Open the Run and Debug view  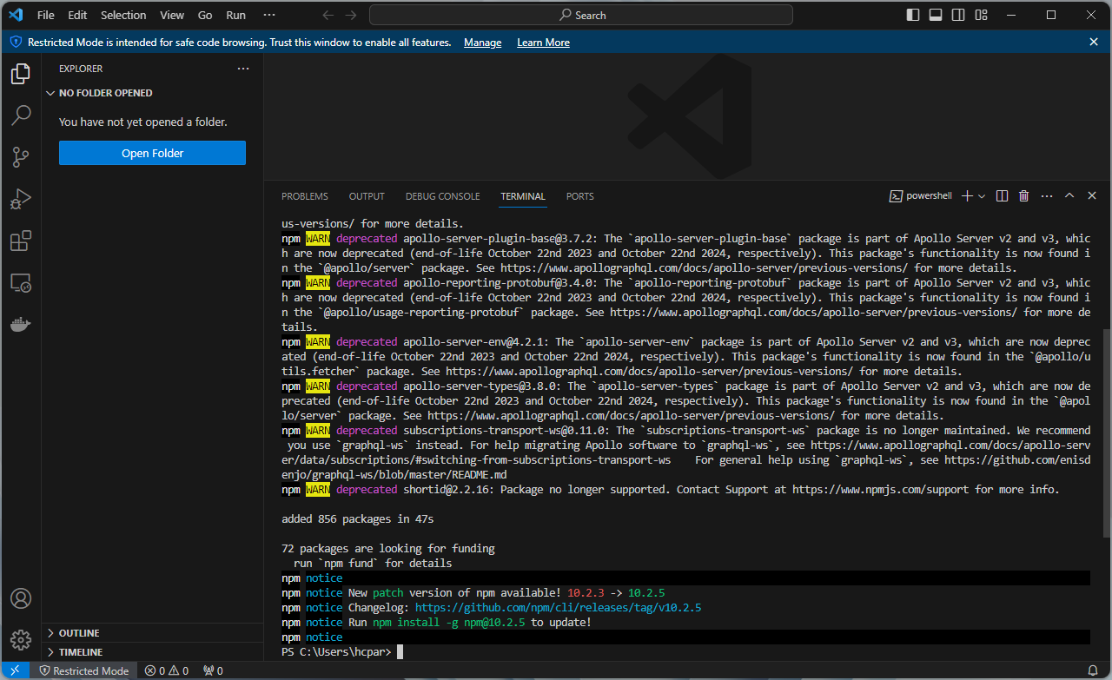[x=21, y=199]
